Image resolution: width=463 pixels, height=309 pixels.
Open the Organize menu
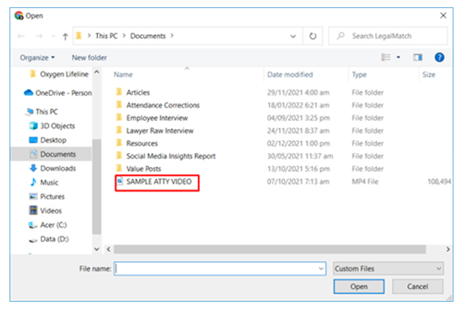(x=37, y=58)
